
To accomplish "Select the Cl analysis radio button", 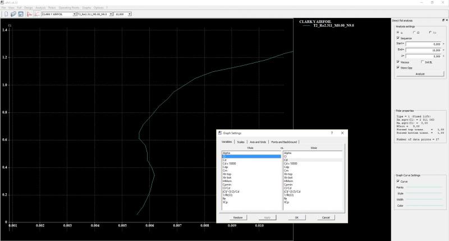I will pos(414,32).
